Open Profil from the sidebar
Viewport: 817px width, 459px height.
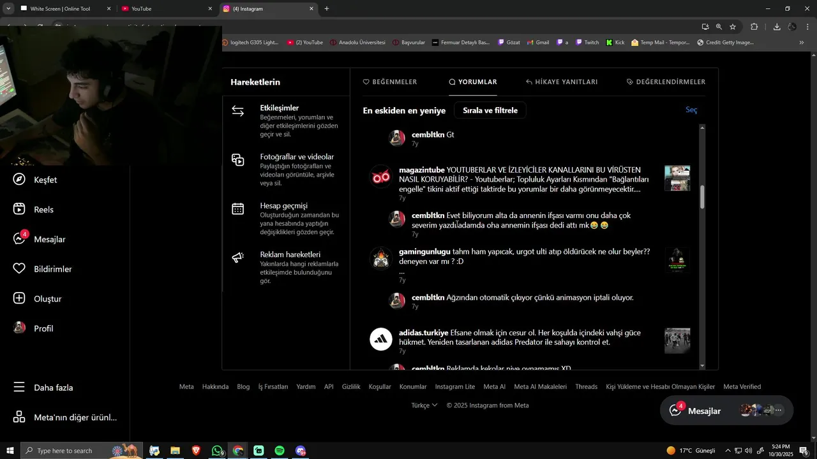33,328
